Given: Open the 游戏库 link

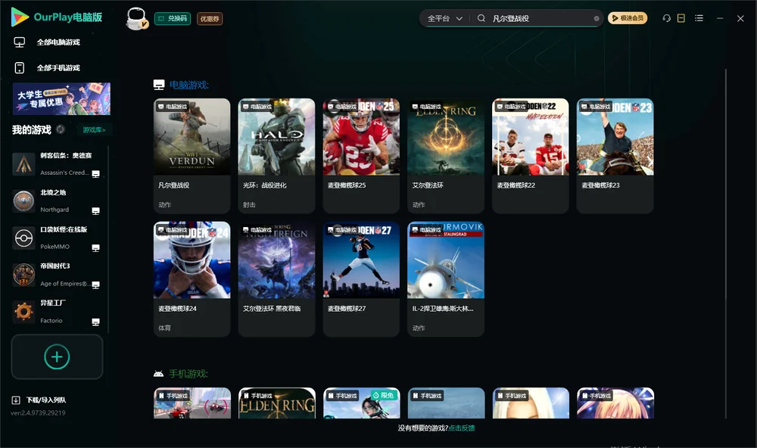Looking at the screenshot, I should (x=94, y=130).
